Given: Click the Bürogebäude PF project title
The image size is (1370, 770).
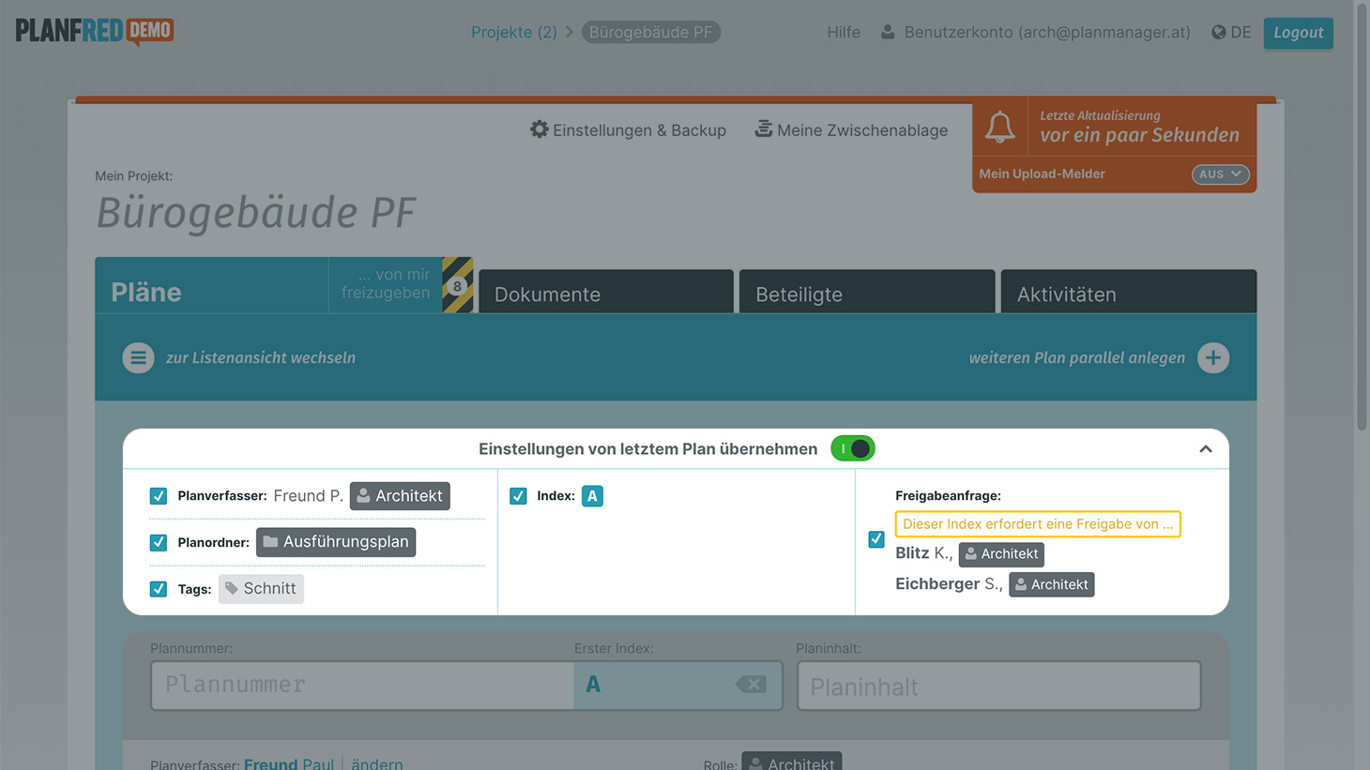Looking at the screenshot, I should pyautogui.click(x=256, y=213).
